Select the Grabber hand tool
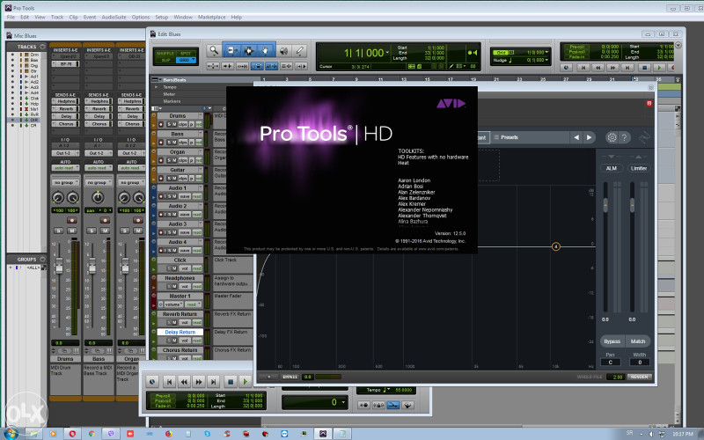This screenshot has width=704, height=440. 266,51
